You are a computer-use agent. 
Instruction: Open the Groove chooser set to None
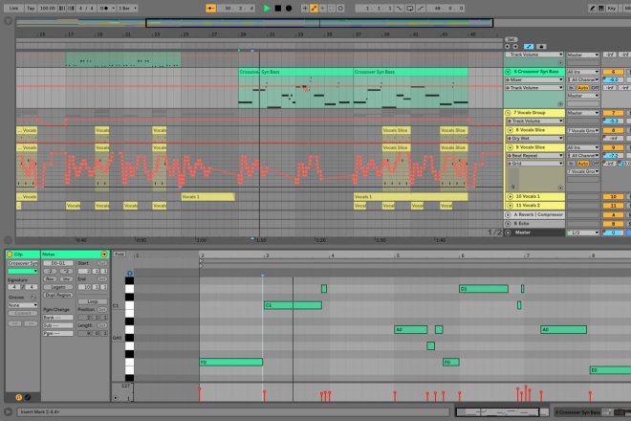[x=23, y=305]
